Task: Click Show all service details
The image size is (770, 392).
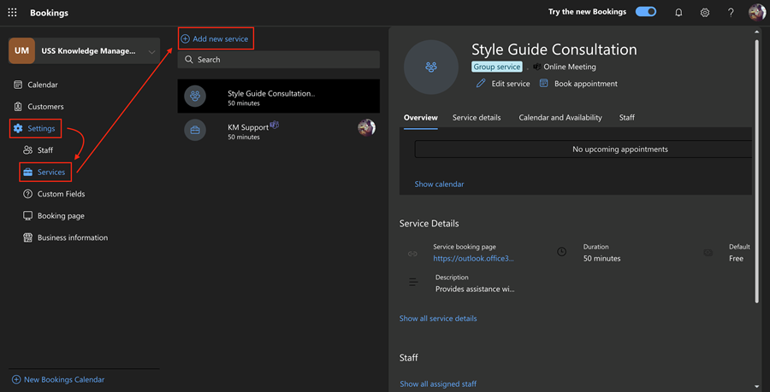Action: tap(438, 319)
